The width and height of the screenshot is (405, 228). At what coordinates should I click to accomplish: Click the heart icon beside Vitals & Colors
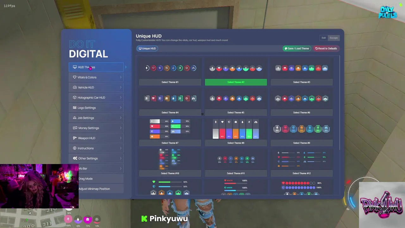point(75,77)
